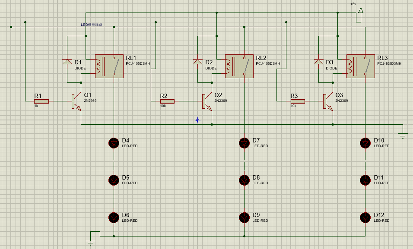Screen dimensions: 413x249
Task: Click the RL2 relay symbol
Action: point(239,66)
